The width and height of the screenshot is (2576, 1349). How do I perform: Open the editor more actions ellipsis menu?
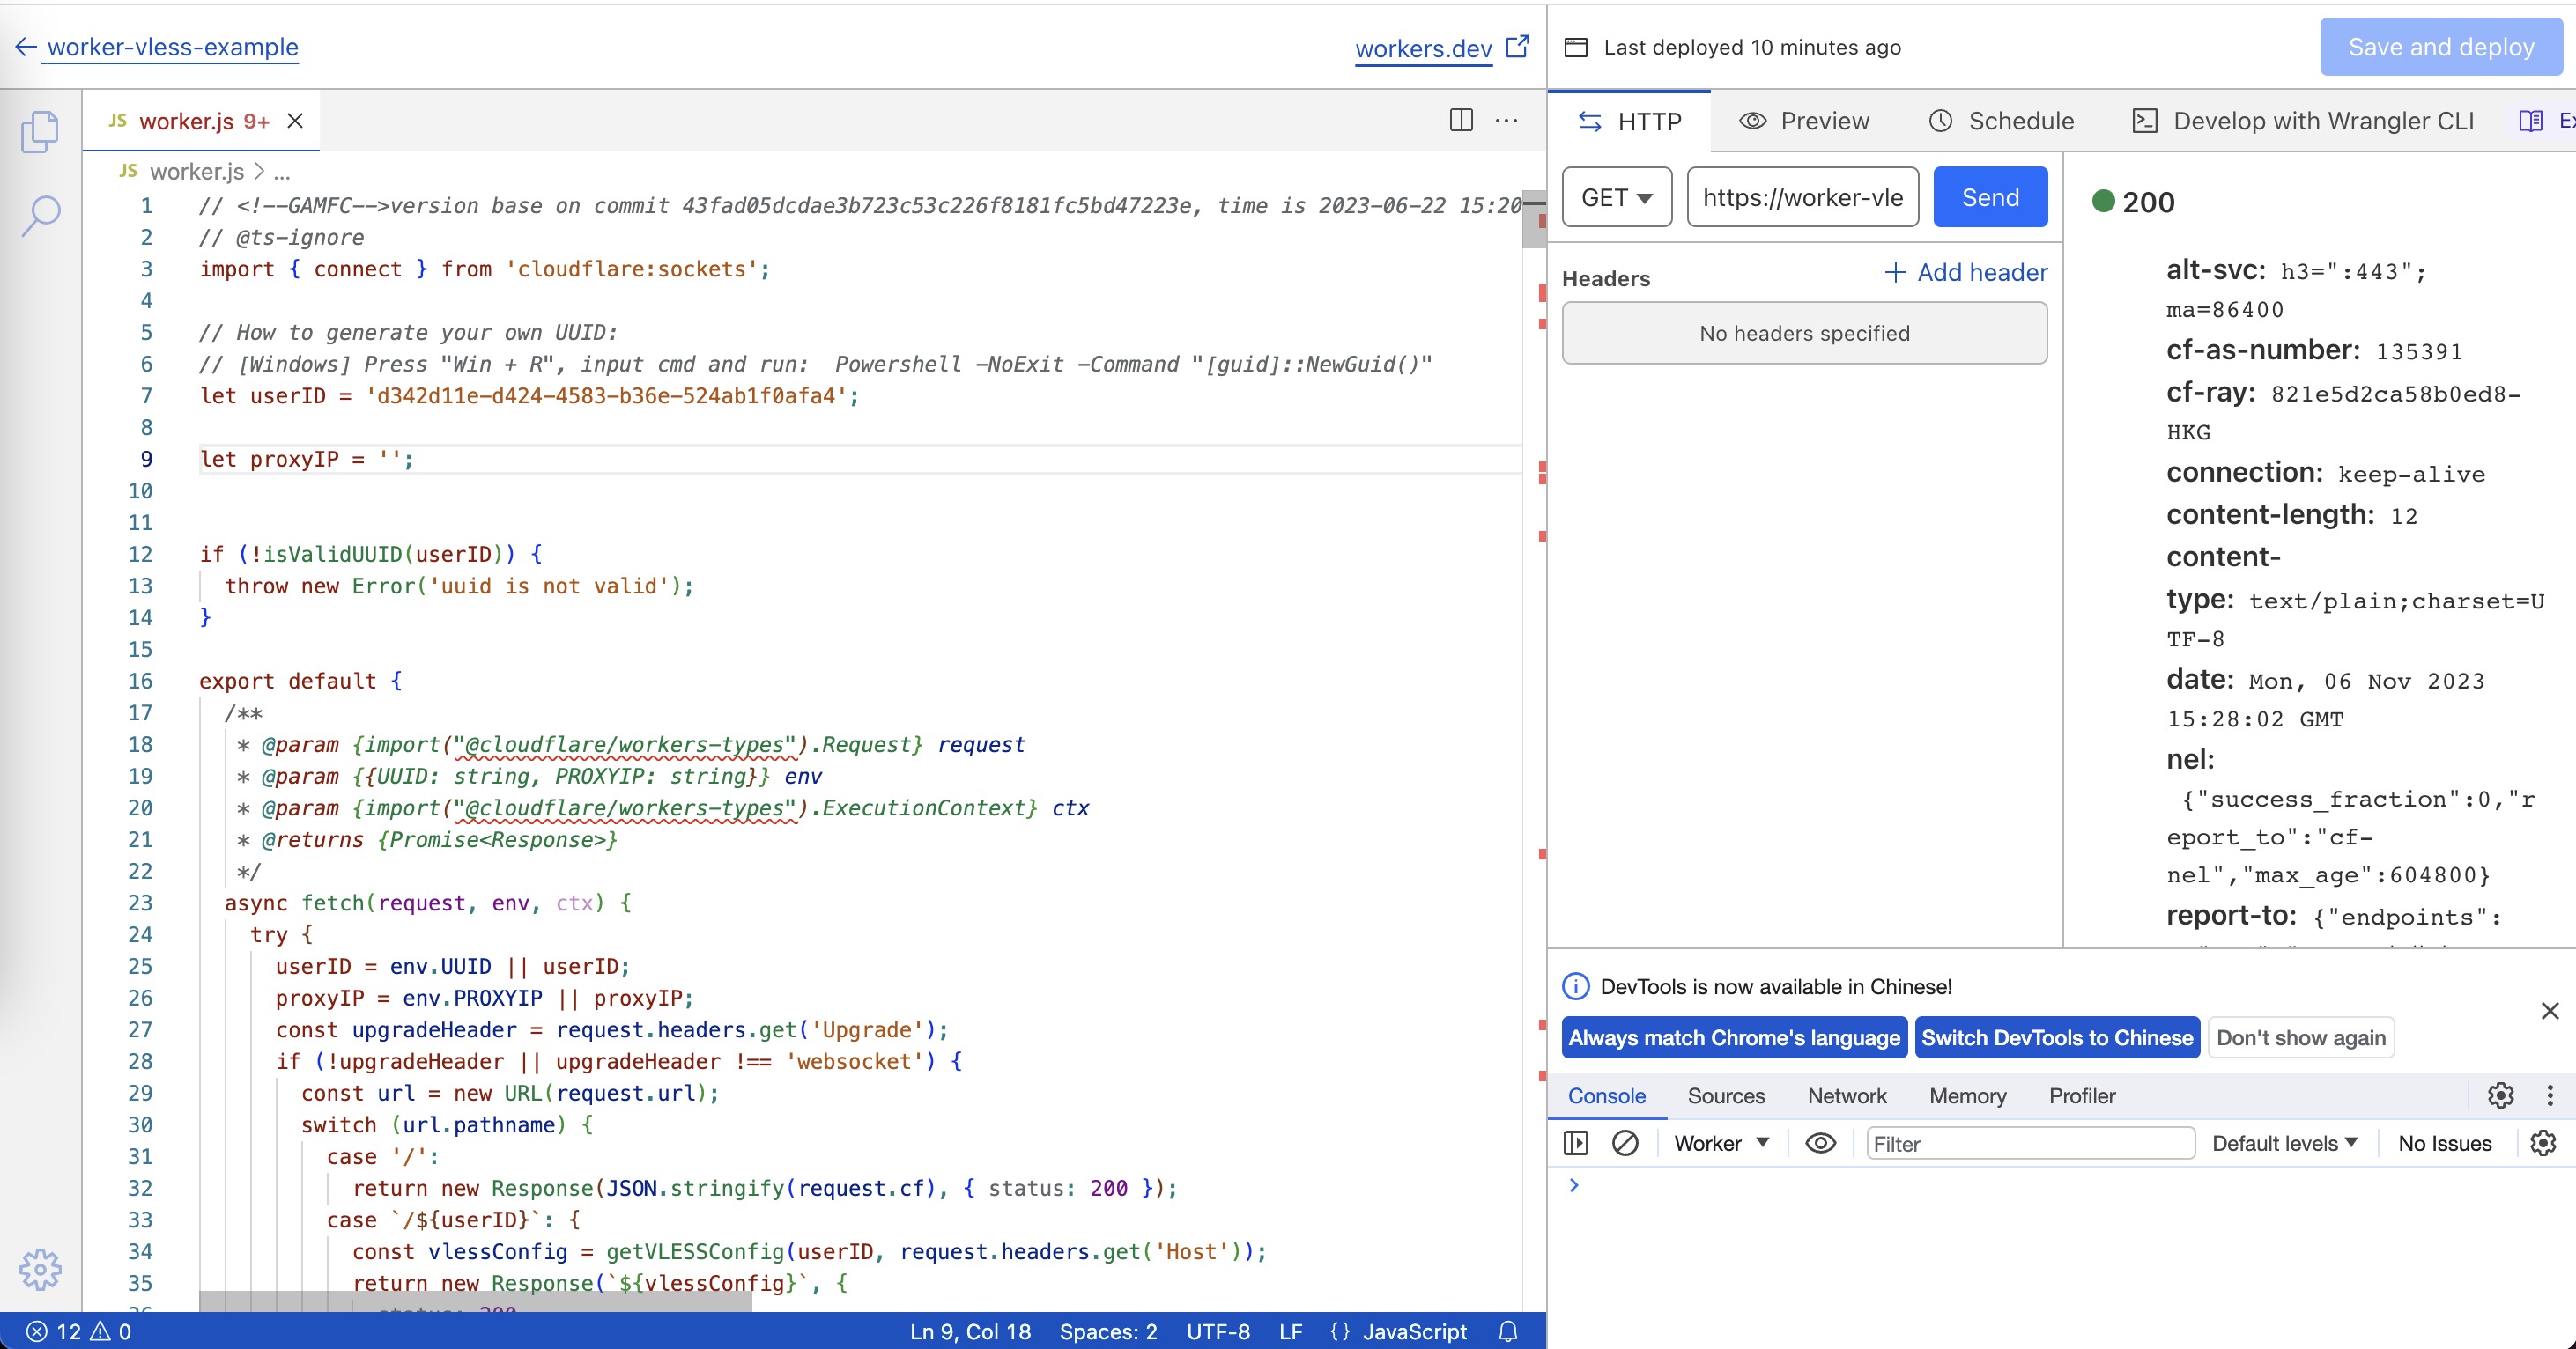pyautogui.click(x=1508, y=121)
